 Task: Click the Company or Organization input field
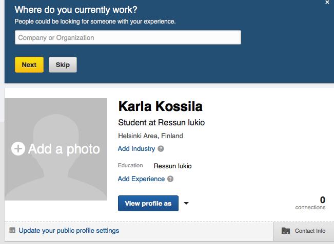128,37
